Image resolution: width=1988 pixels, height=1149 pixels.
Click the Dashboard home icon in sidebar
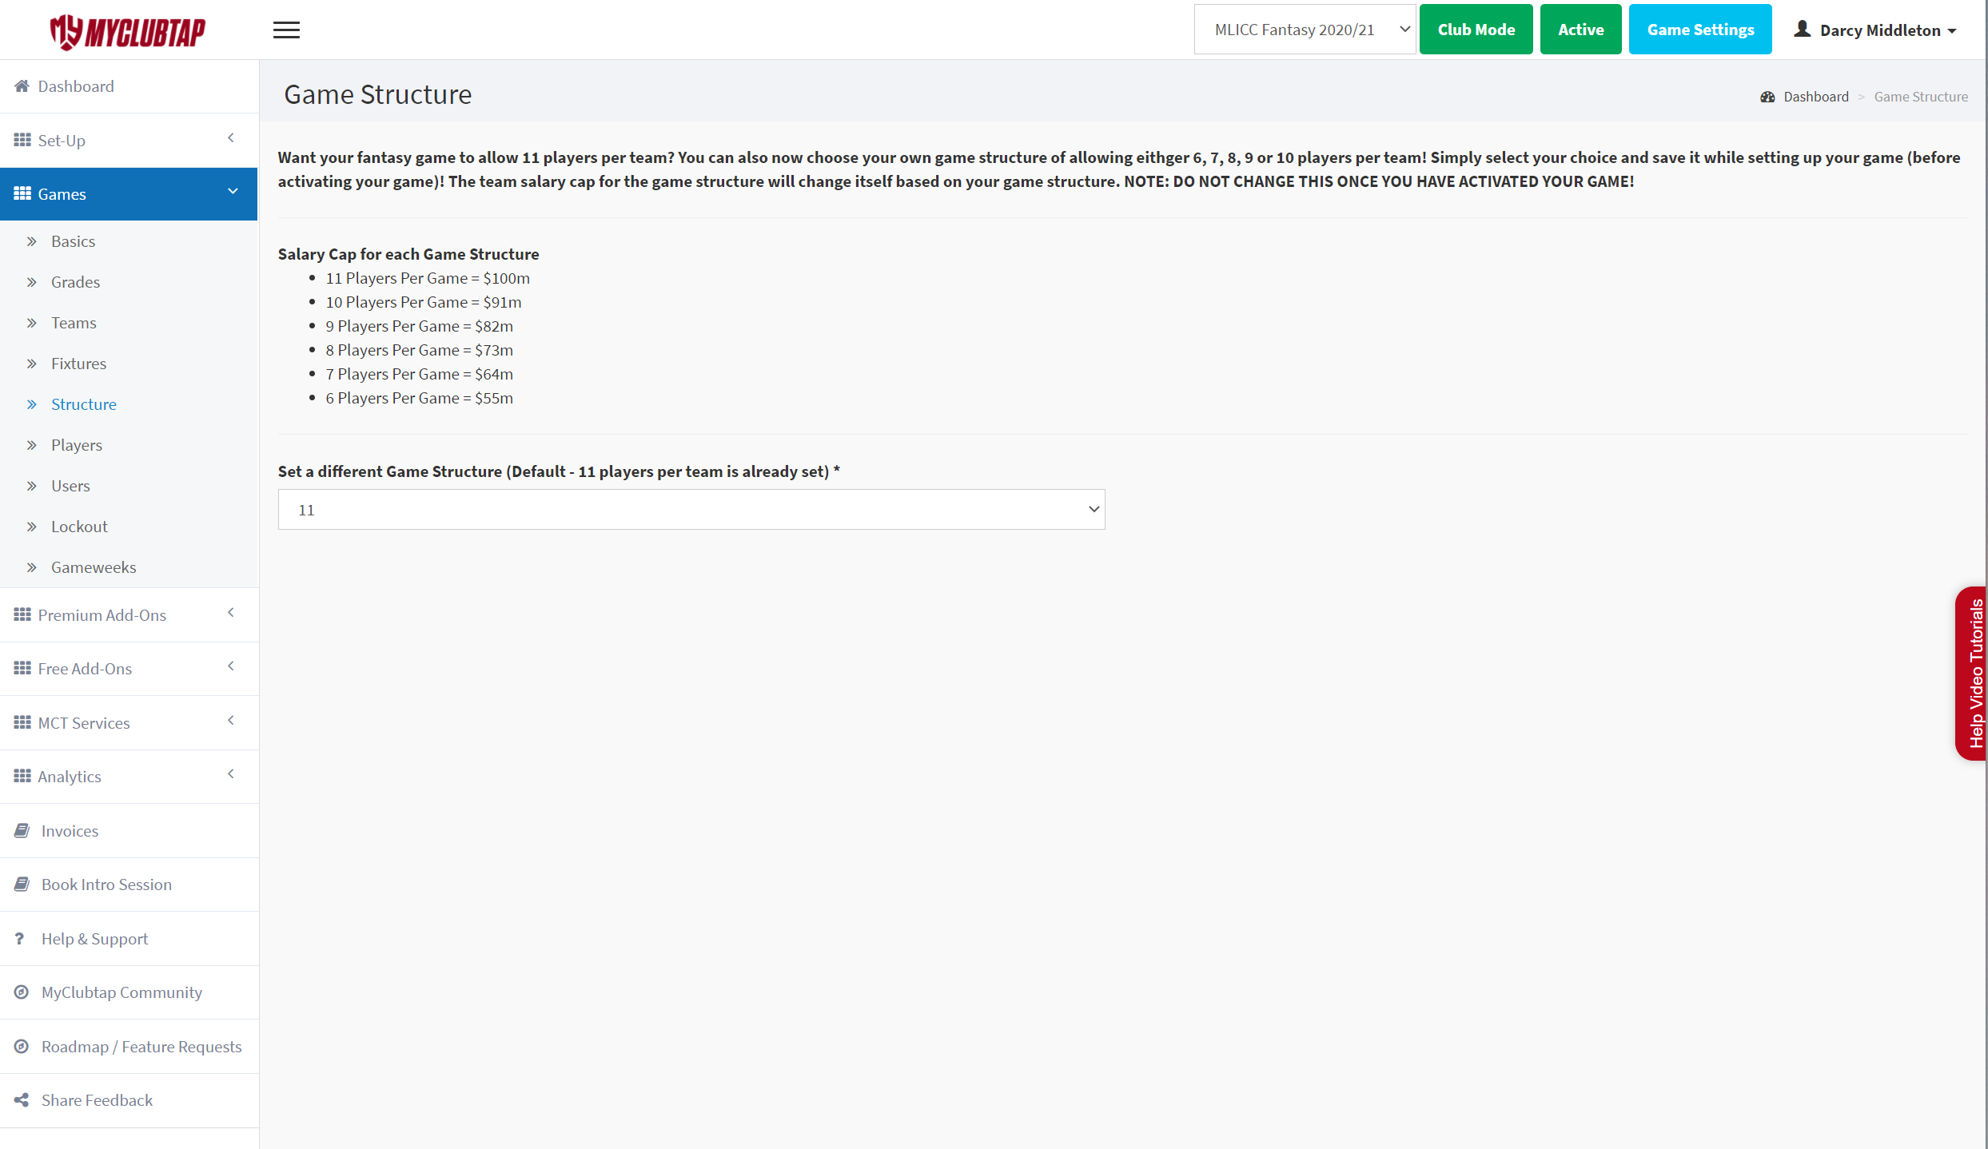pyautogui.click(x=22, y=86)
